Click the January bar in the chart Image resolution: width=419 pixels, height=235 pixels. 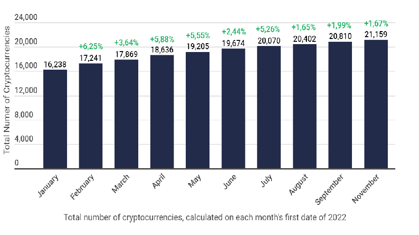tap(55, 119)
